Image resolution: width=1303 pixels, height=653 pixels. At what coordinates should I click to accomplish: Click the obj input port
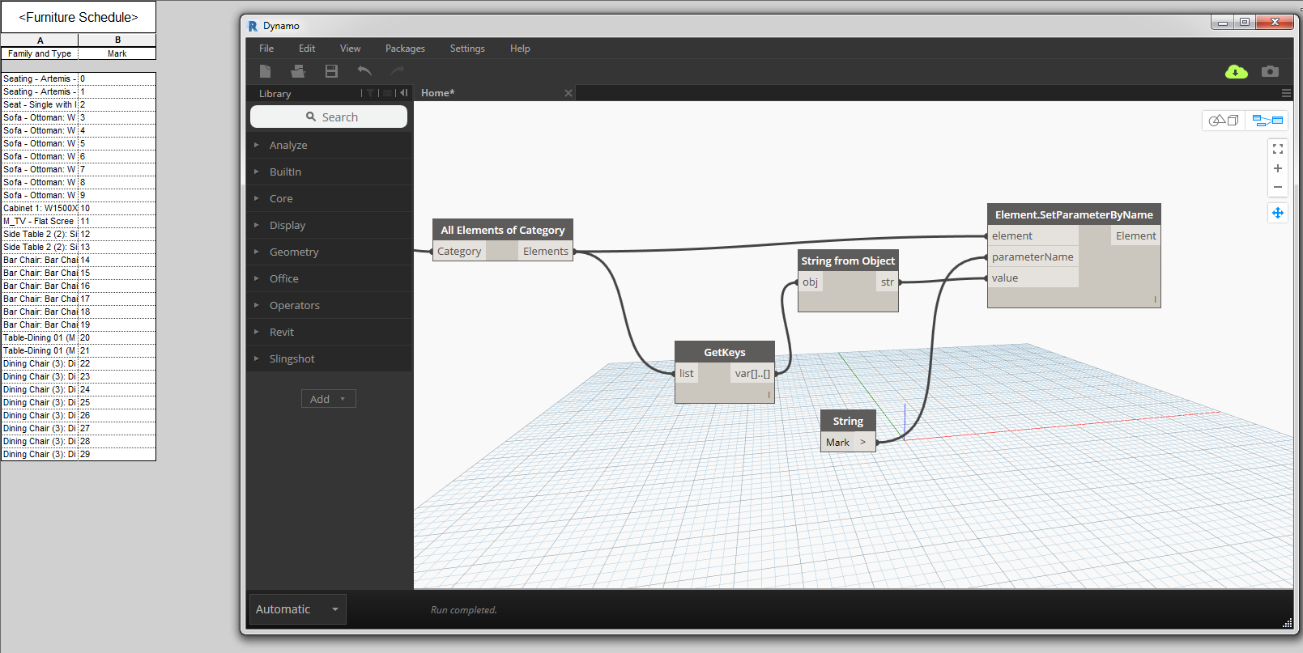tap(810, 282)
